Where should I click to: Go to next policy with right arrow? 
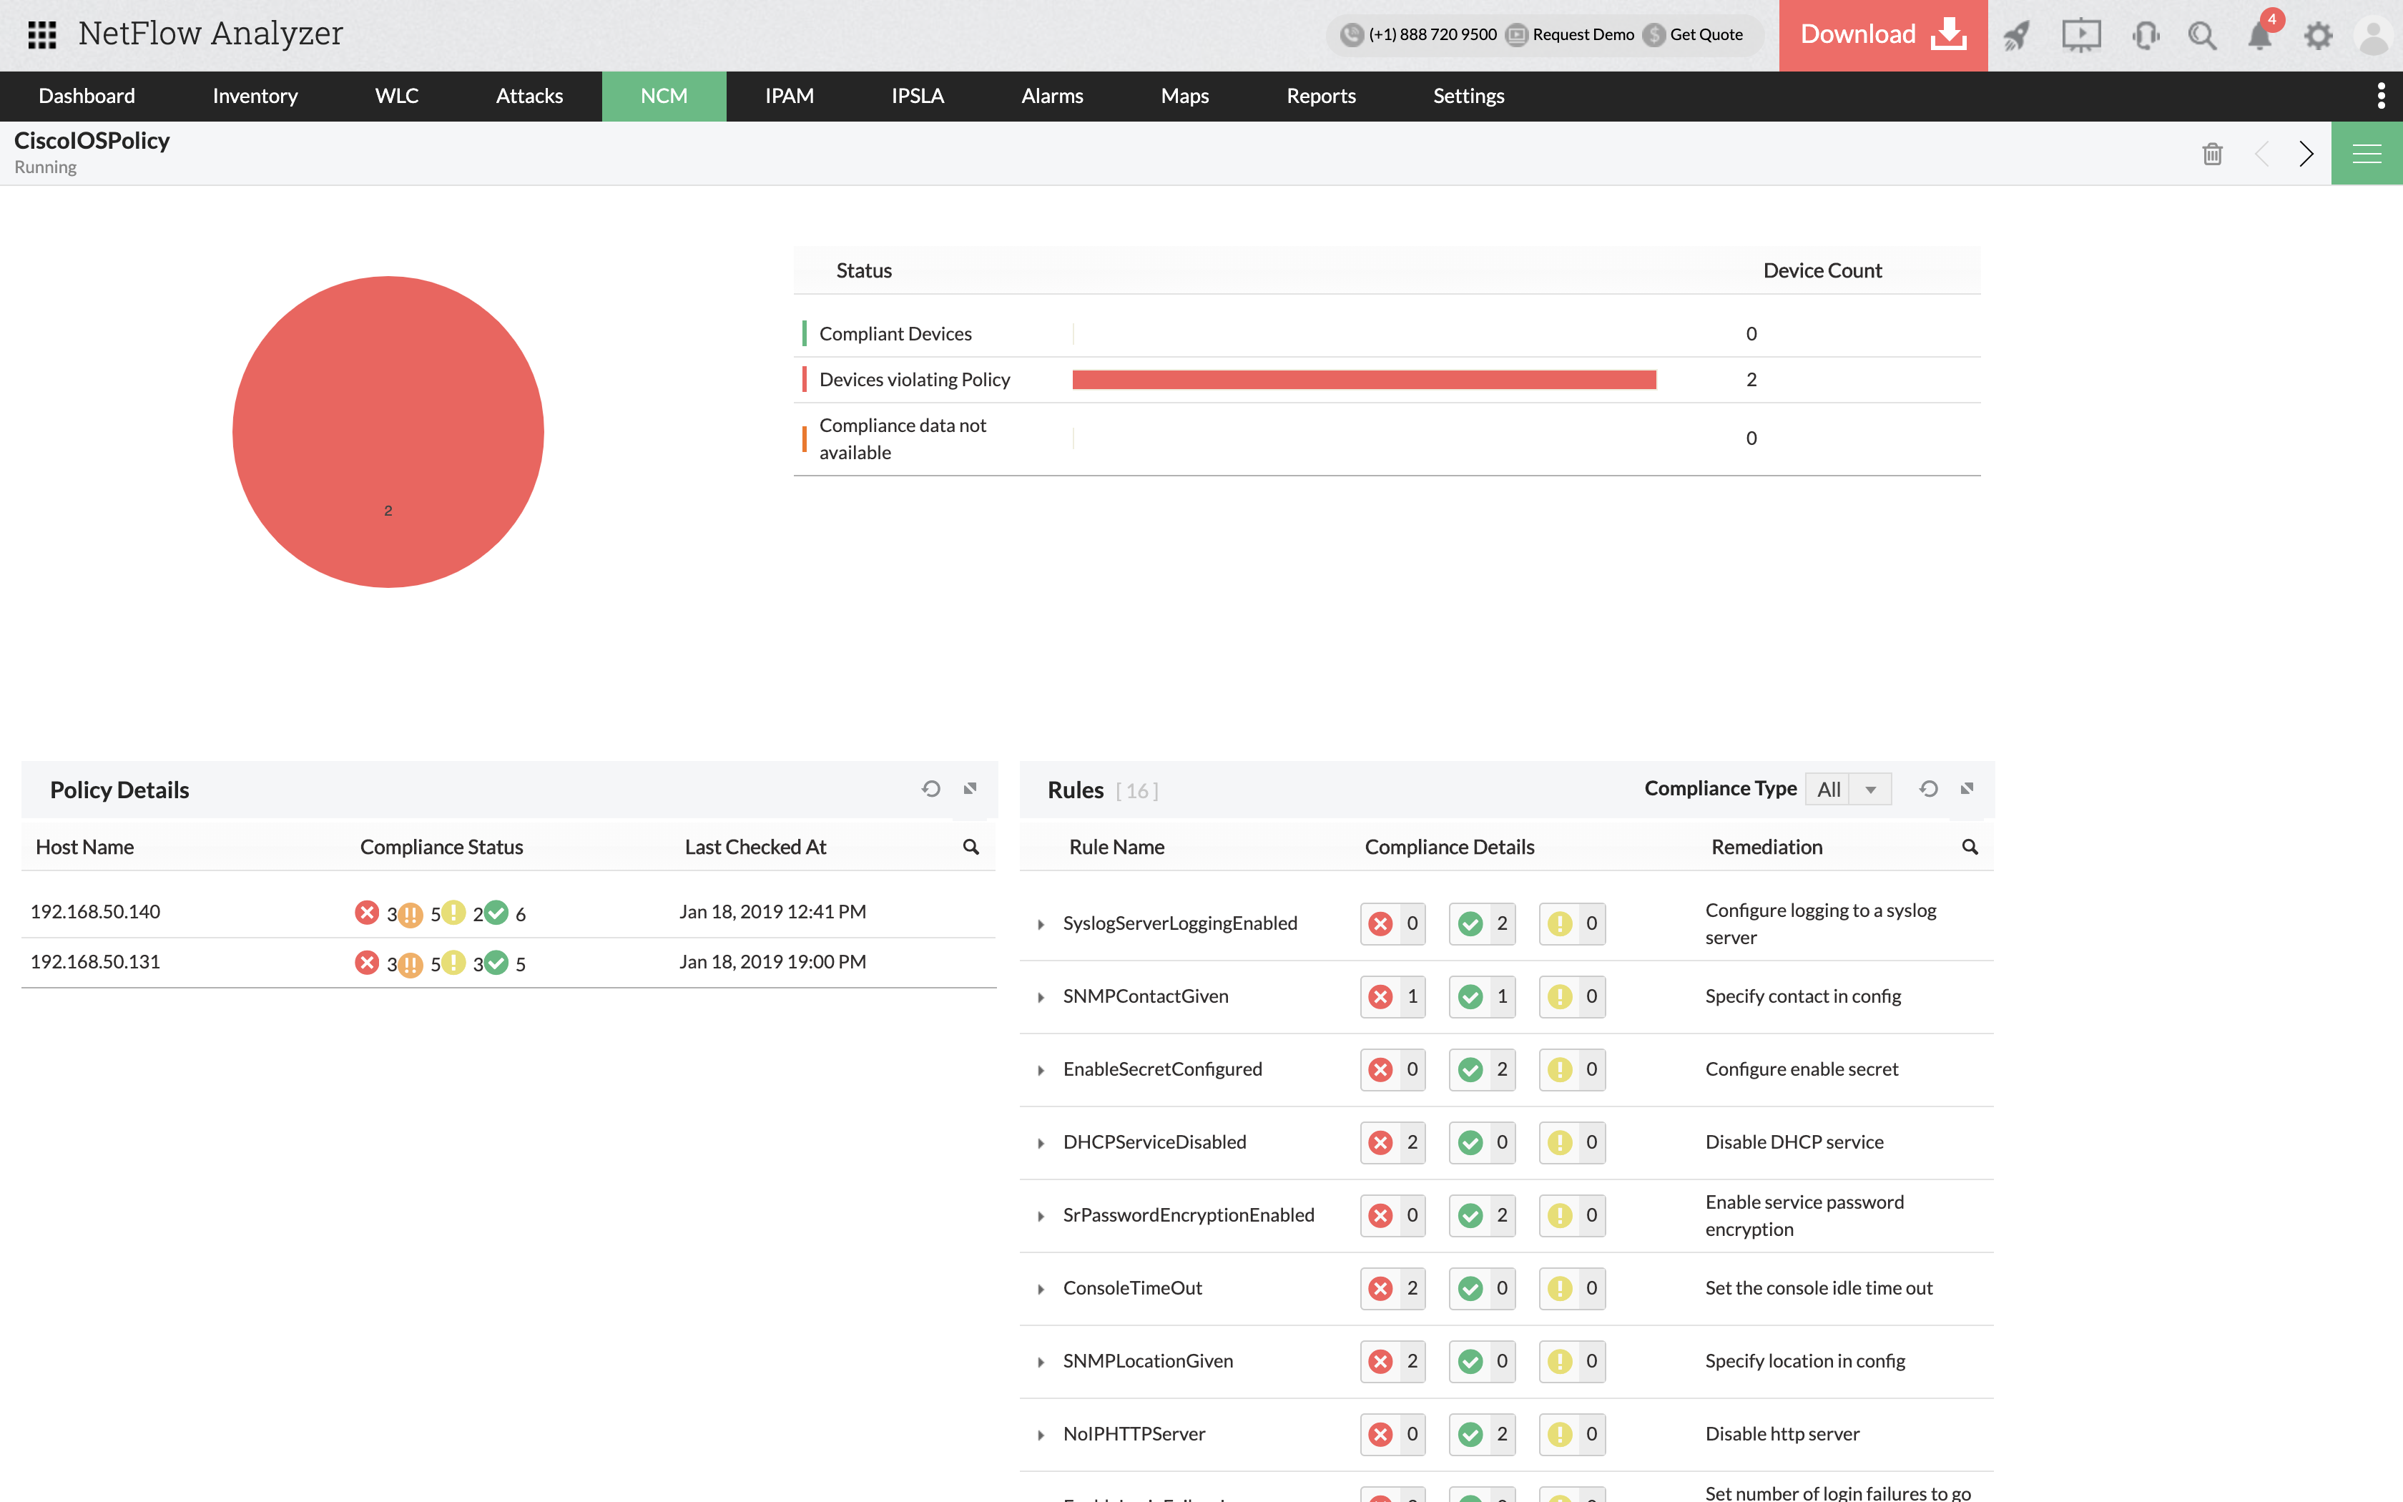(2306, 154)
